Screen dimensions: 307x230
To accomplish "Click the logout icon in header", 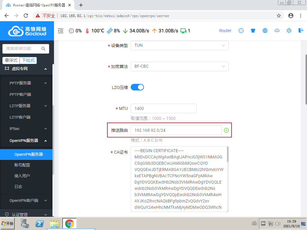I will pyautogui.click(x=301, y=31).
